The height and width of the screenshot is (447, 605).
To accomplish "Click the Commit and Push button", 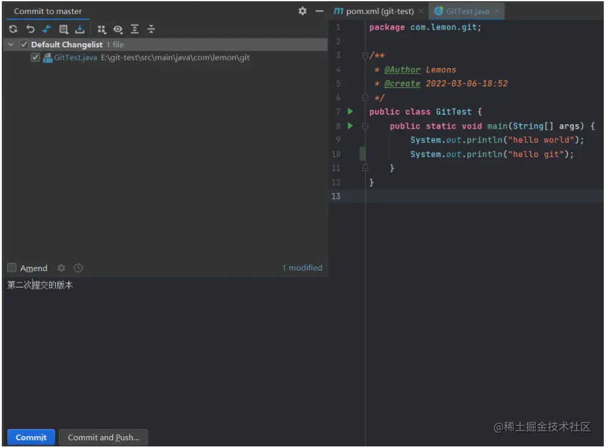I will (x=104, y=437).
